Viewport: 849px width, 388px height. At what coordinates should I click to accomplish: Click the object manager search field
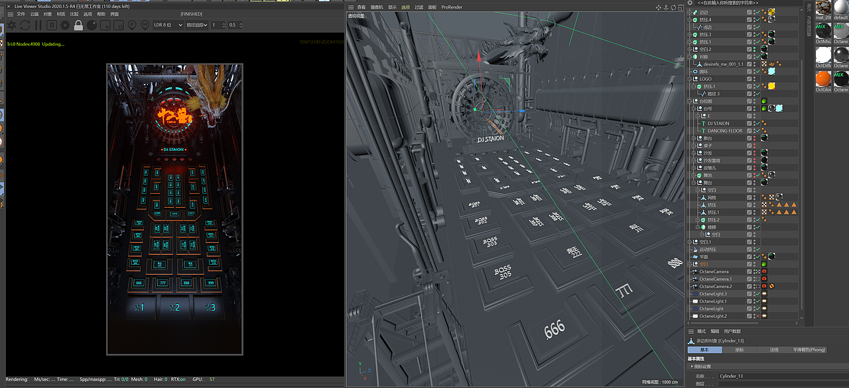pos(748,3)
